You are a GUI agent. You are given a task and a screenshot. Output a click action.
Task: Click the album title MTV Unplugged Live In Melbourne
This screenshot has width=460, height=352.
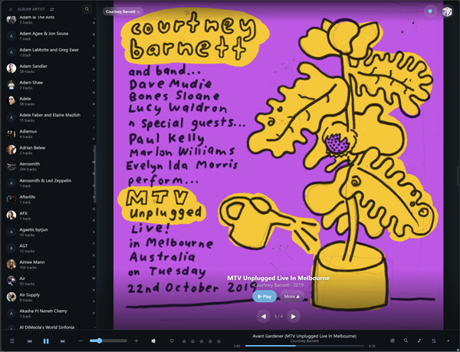pos(278,278)
